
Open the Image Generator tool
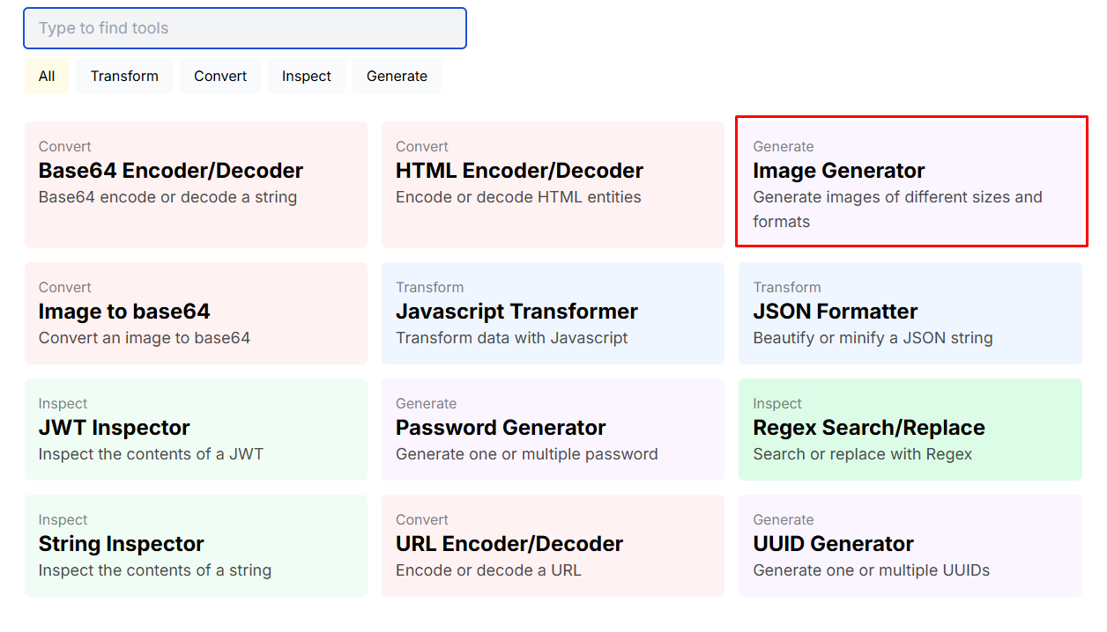coord(911,181)
